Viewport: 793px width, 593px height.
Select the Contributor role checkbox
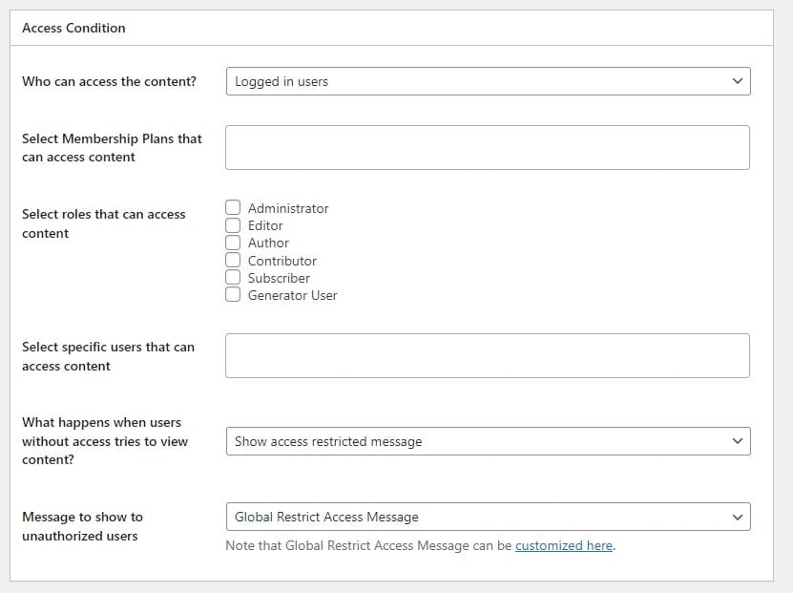[x=233, y=260]
